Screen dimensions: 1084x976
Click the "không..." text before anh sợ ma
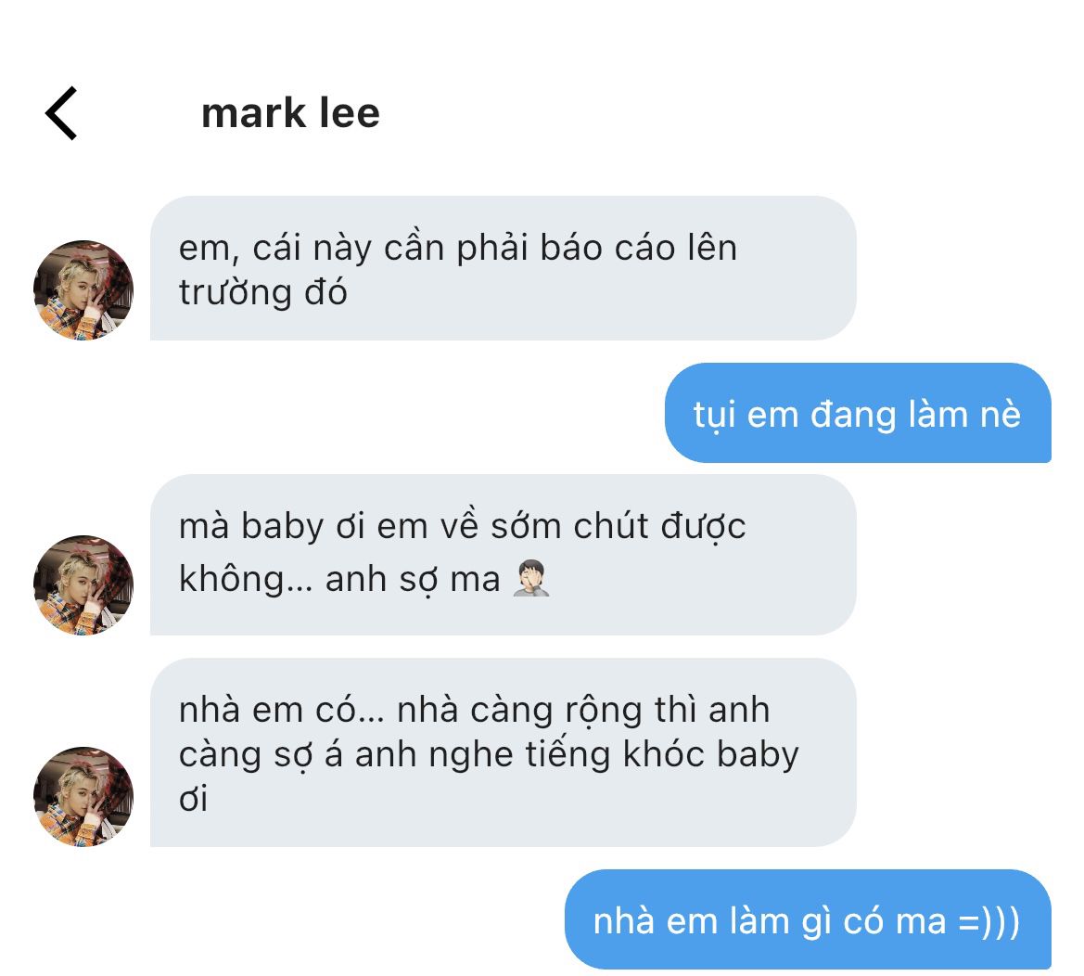click(x=246, y=578)
